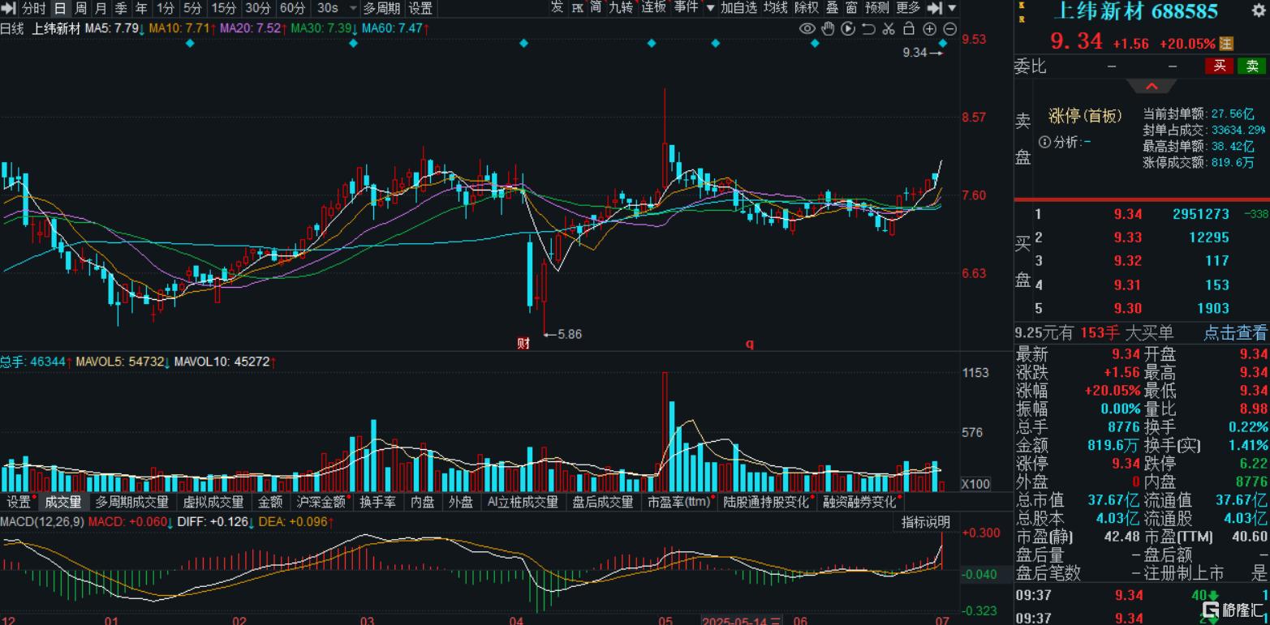Click 点击查看 link for large orders
The width and height of the screenshot is (1270, 625).
click(x=1234, y=332)
